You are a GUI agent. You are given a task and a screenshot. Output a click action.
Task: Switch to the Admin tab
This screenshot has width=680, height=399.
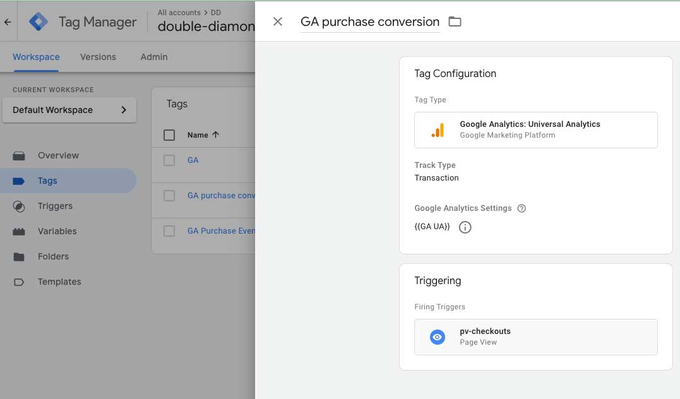coord(154,57)
